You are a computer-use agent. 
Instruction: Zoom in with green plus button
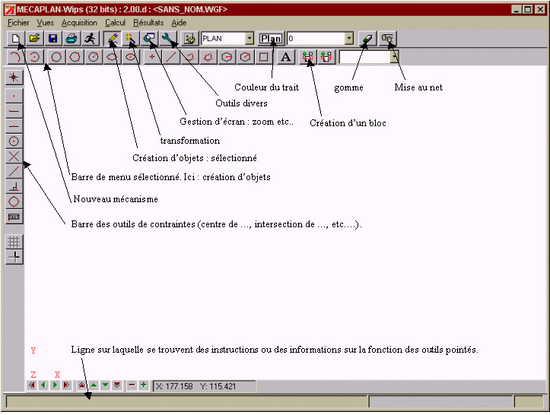pyautogui.click(x=144, y=385)
